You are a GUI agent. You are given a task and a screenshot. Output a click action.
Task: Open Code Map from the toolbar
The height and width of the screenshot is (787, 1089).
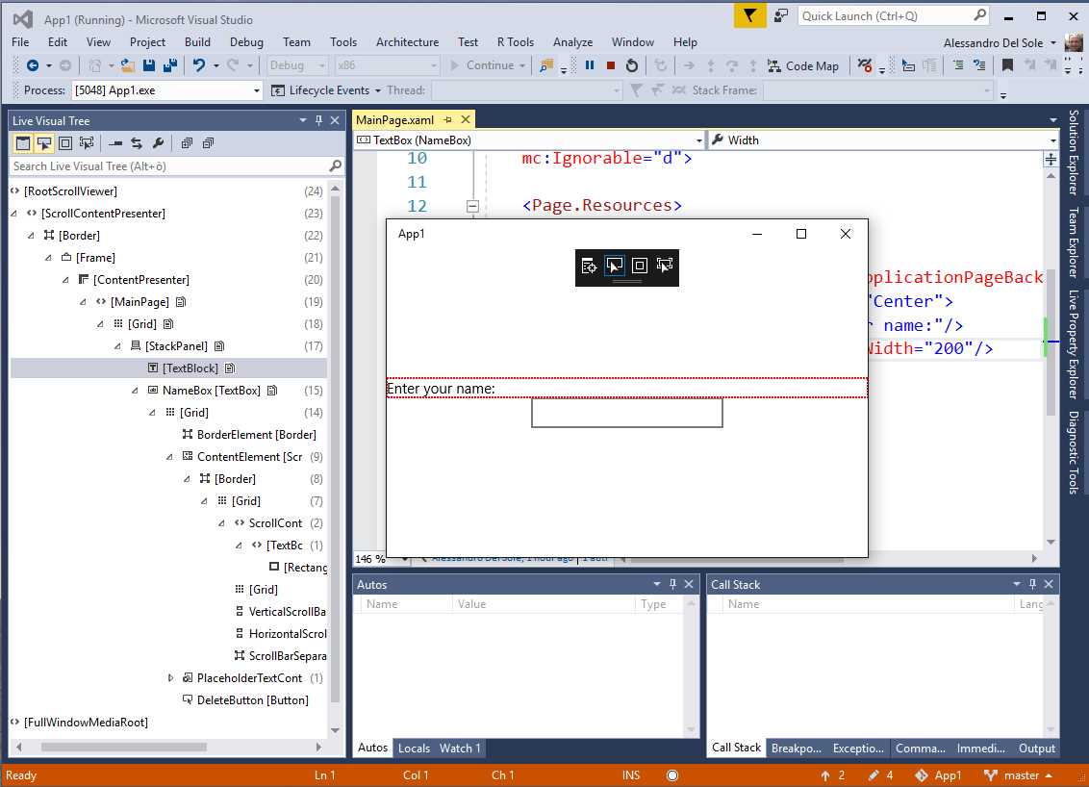[x=803, y=65]
